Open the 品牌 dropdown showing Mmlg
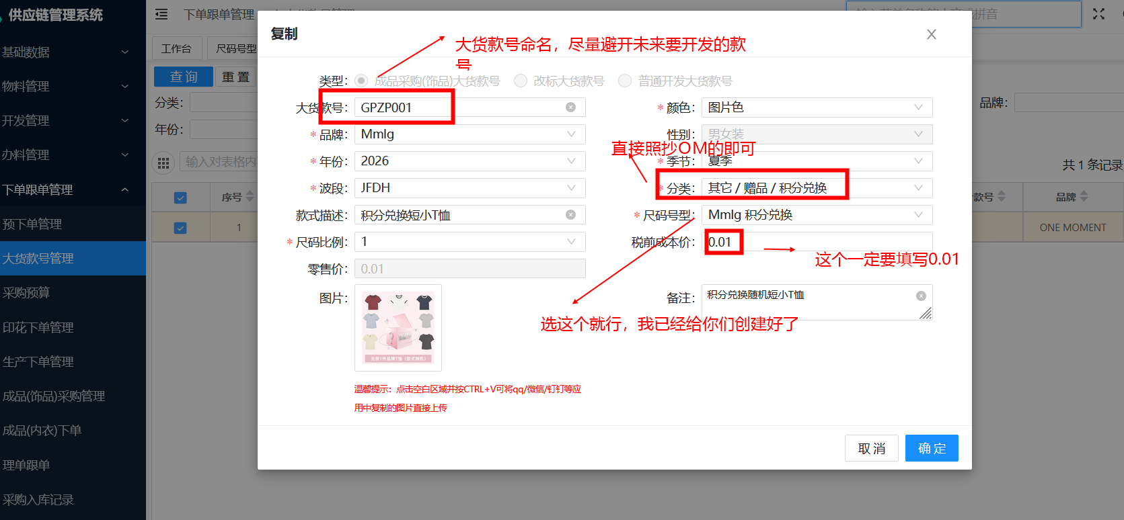Screen dimensions: 1124x520 tap(470, 134)
